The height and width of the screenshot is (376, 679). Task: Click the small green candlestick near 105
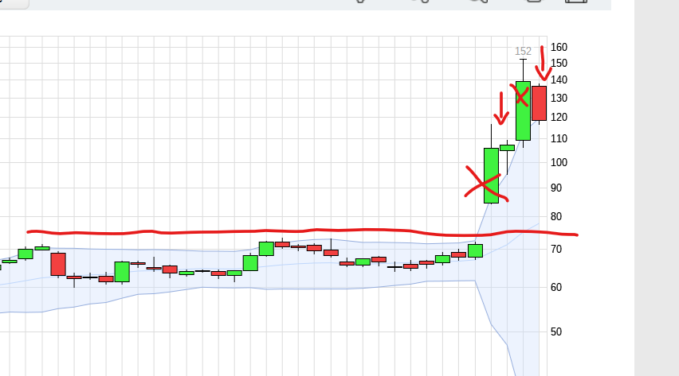click(507, 148)
